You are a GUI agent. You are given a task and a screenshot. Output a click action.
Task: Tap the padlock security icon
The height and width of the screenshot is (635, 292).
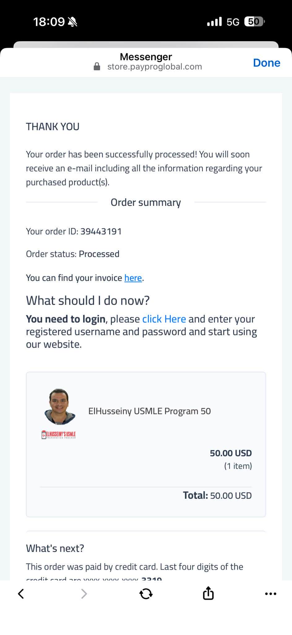point(97,67)
